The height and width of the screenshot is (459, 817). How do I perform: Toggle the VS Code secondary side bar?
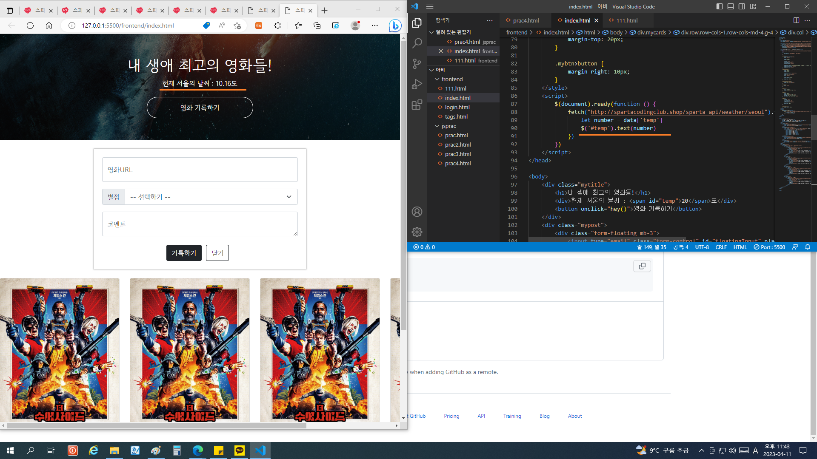click(x=742, y=6)
